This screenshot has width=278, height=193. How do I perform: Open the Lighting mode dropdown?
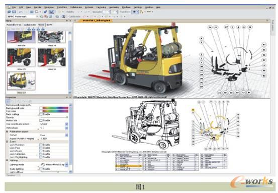click(67, 165)
